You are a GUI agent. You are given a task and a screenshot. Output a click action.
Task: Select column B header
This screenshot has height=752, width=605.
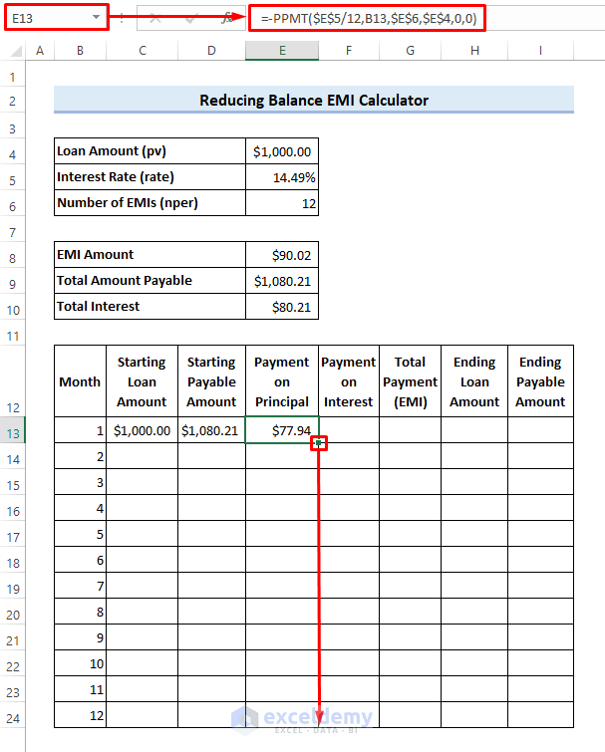(x=80, y=51)
